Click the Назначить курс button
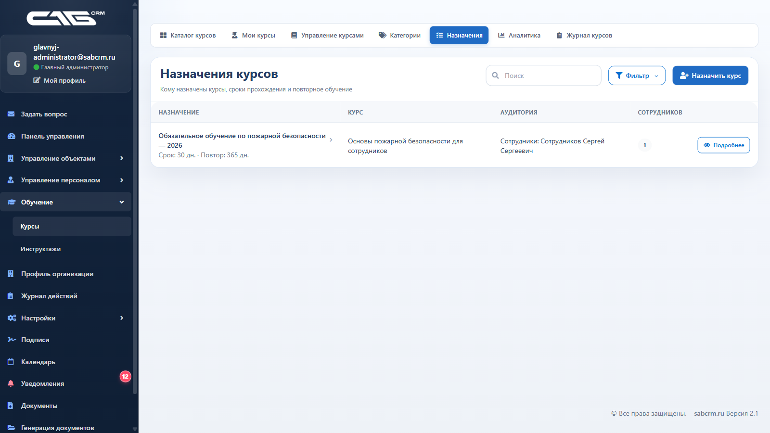 (x=710, y=76)
